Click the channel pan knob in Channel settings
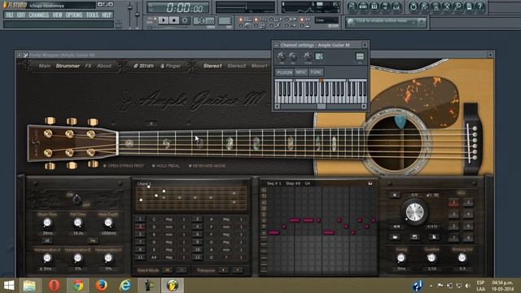 [x=282, y=56]
